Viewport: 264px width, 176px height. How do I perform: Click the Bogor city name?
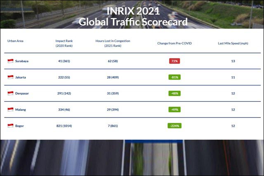[x=20, y=126]
